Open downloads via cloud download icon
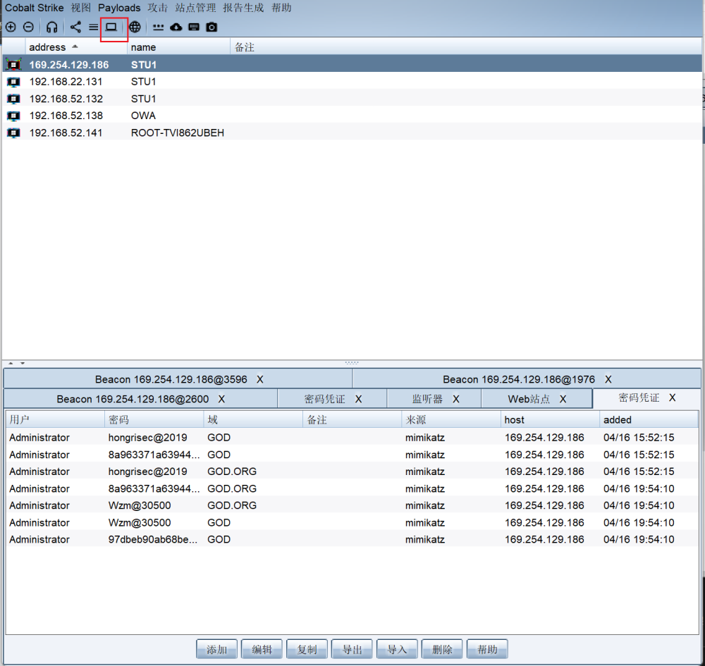This screenshot has height=666, width=705. pos(176,27)
